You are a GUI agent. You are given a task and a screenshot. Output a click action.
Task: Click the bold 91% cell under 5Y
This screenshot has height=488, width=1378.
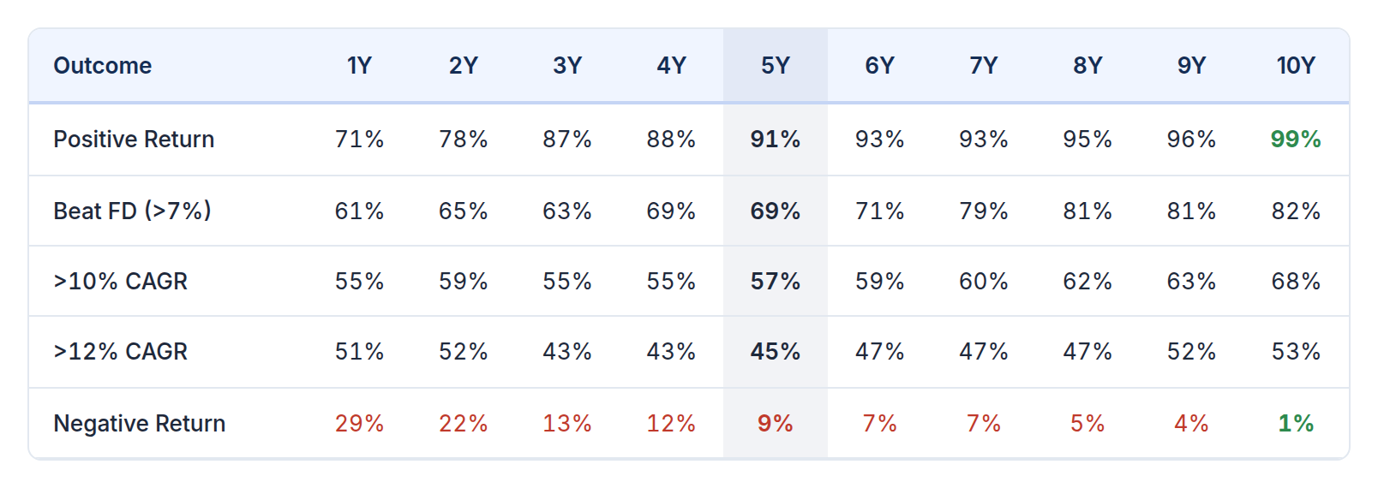click(x=775, y=140)
